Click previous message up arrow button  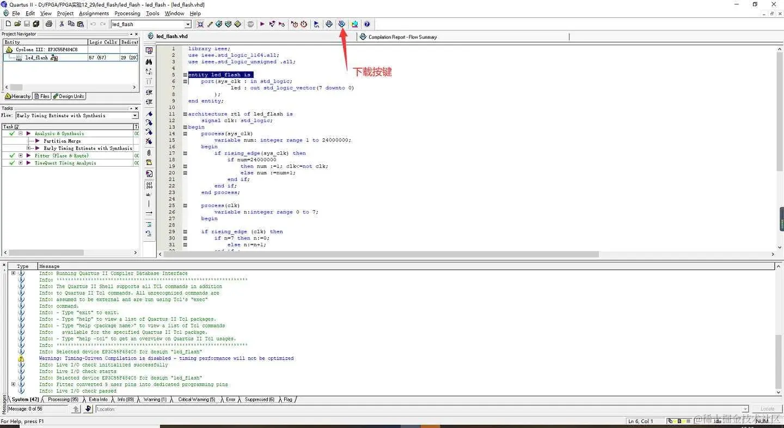click(x=76, y=409)
